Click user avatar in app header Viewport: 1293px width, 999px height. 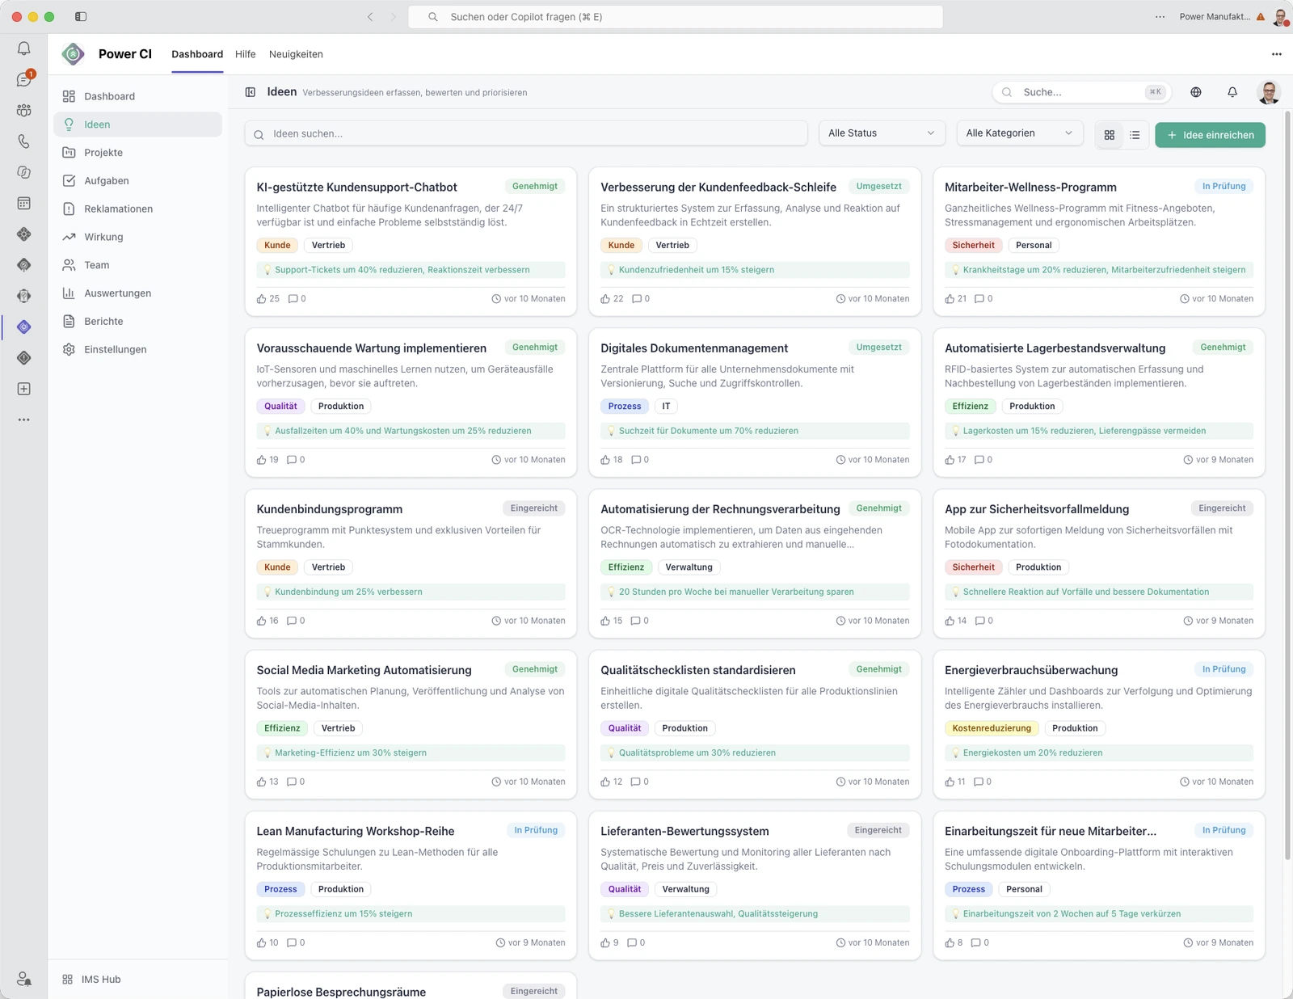pos(1269,92)
